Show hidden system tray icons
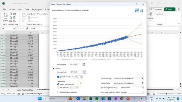 click(142, 99)
